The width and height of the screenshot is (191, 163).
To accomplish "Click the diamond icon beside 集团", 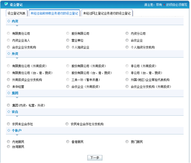I will click(9, 93).
